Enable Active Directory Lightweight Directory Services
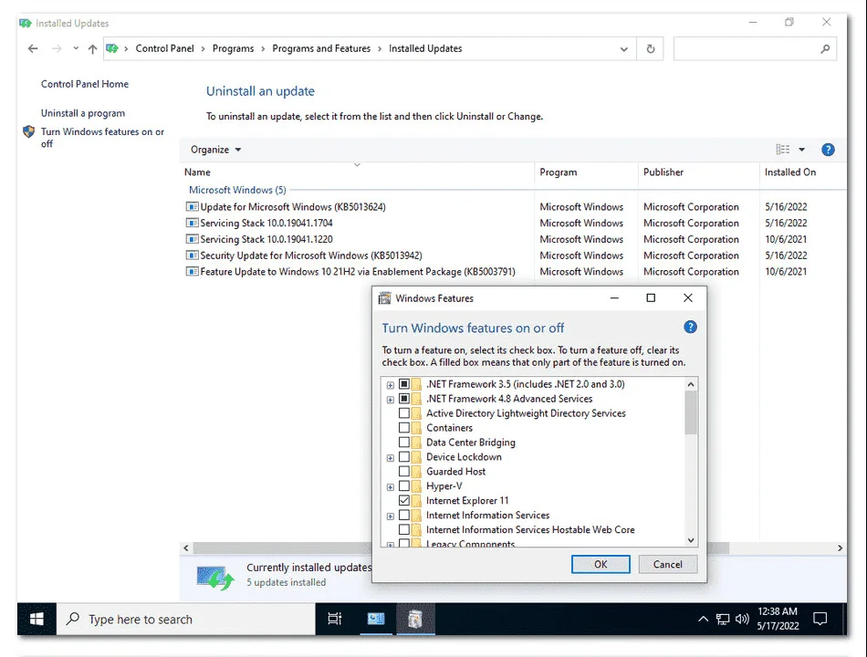 [404, 413]
